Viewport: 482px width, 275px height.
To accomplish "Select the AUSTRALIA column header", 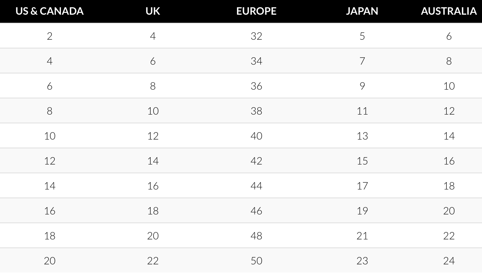I will coord(449,11).
